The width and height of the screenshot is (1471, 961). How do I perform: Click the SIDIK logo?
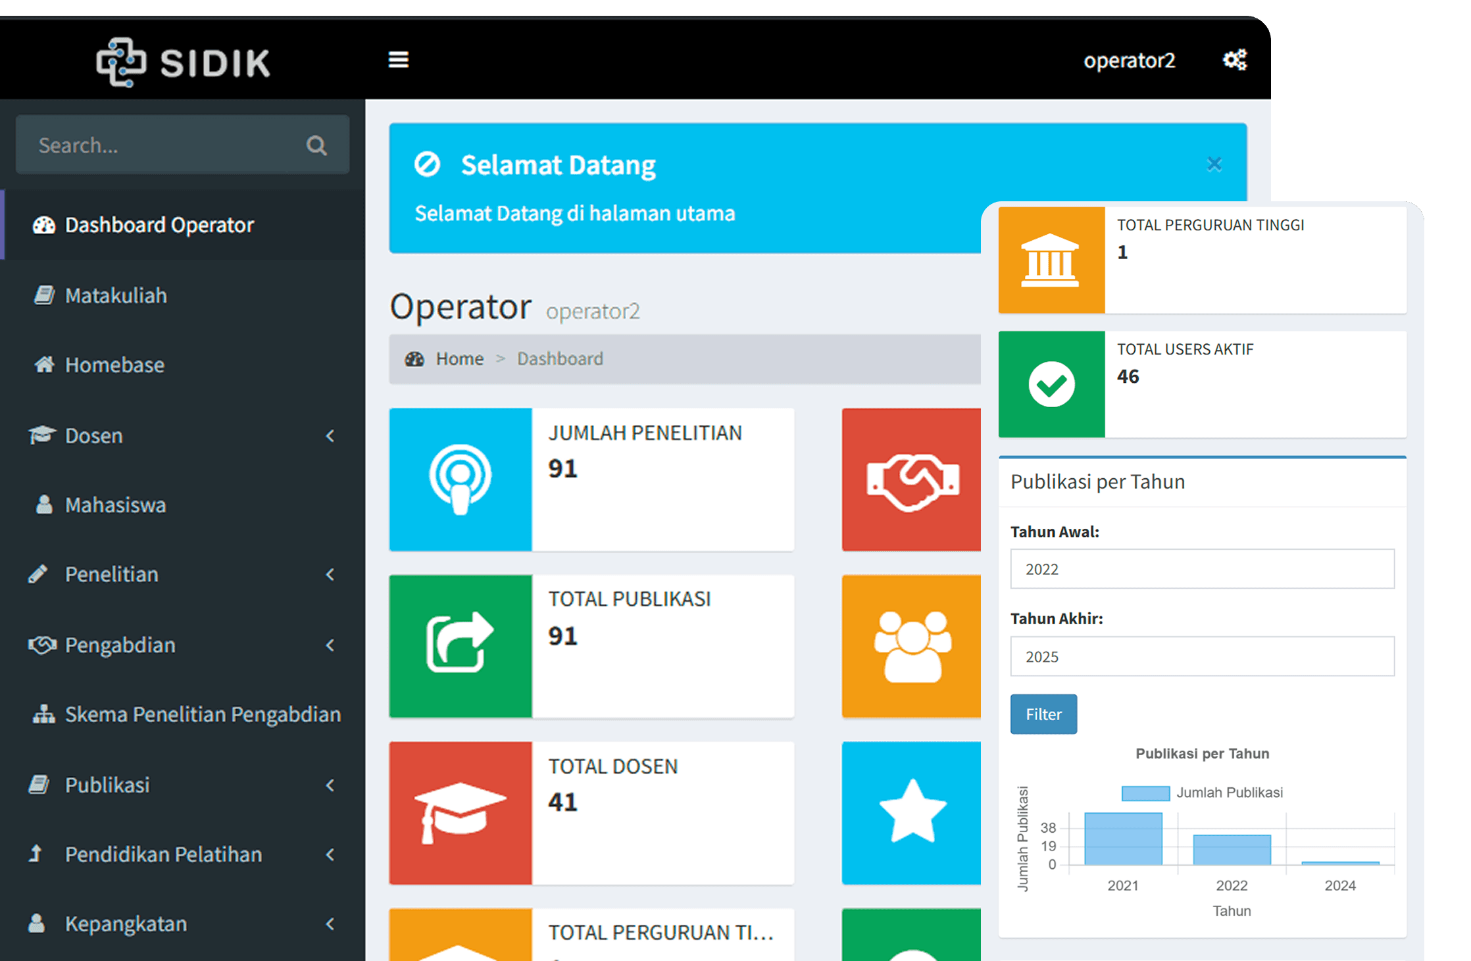pos(183,62)
